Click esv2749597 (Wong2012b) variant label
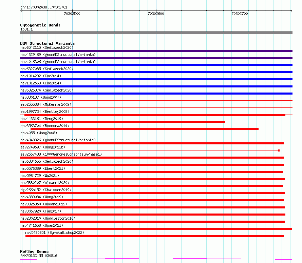This screenshot has width=302, height=263. [x=43, y=147]
